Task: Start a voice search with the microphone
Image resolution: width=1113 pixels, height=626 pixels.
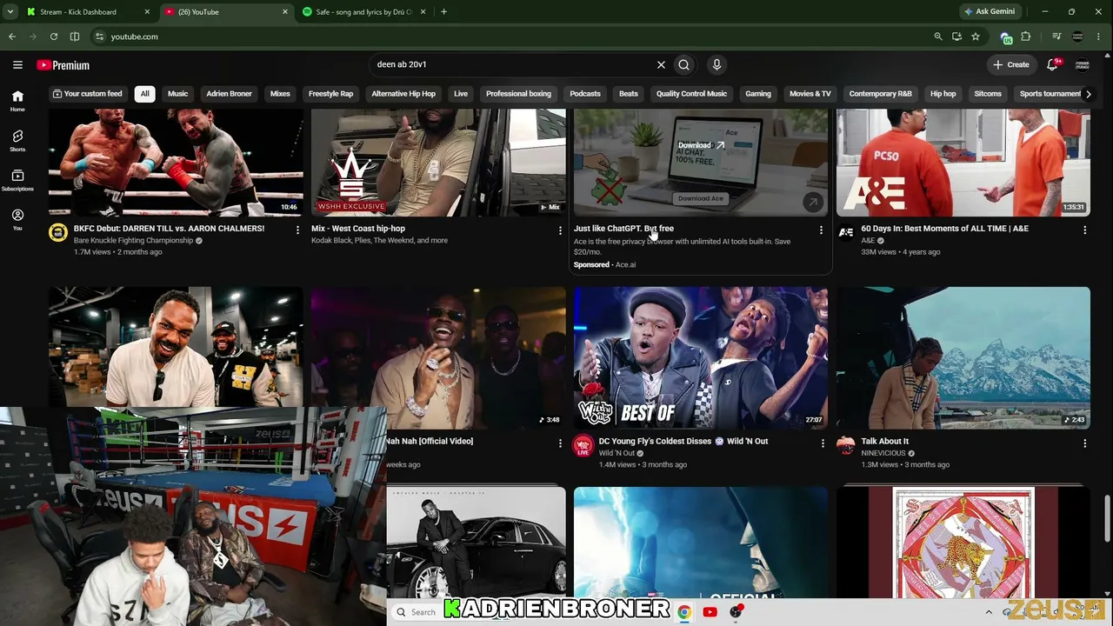Action: point(716,64)
